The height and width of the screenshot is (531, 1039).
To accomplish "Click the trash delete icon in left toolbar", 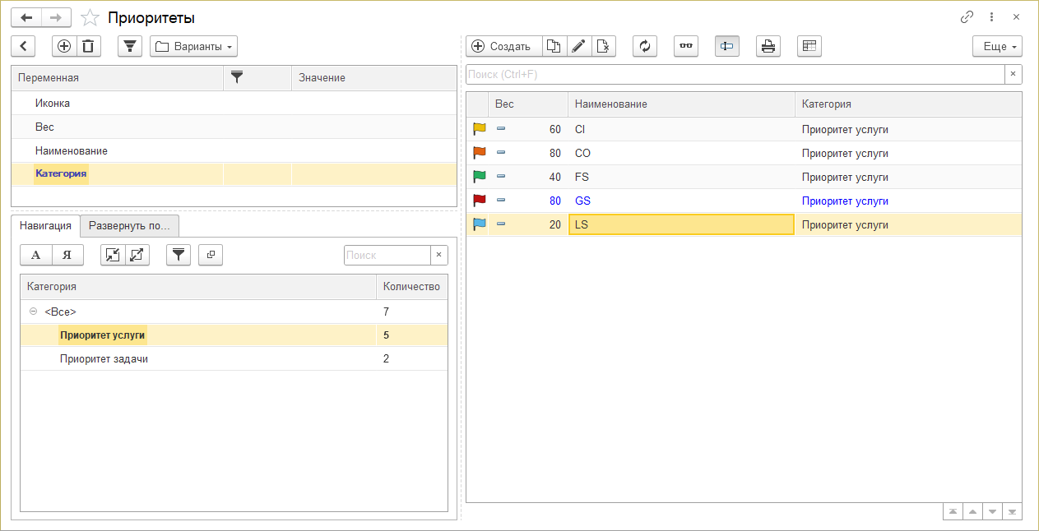I will 89,46.
